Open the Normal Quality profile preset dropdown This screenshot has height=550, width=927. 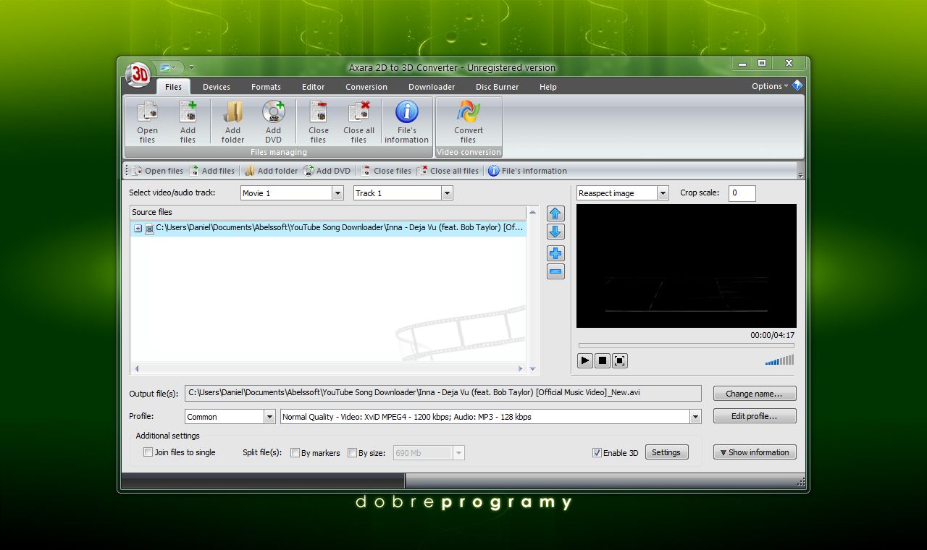696,417
